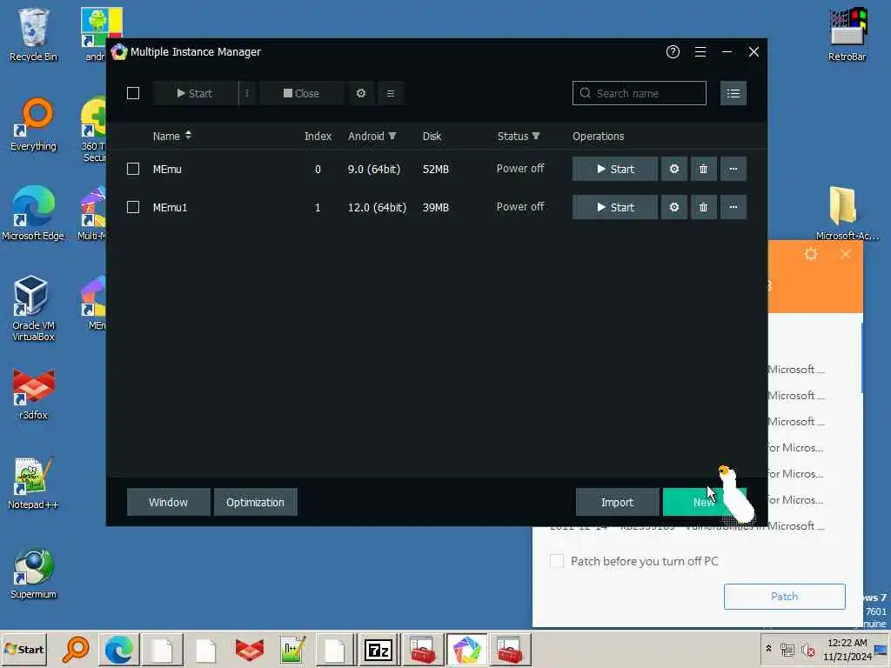This screenshot has height=668, width=891.
Task: Open the Microsoft-Ac... folder on desktop
Action: click(847, 214)
